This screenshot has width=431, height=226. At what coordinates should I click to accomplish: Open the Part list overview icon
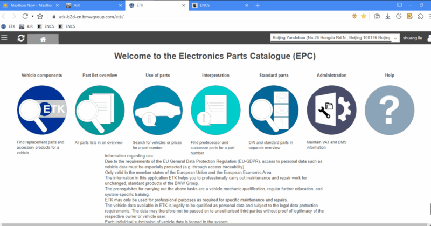[x=100, y=110]
